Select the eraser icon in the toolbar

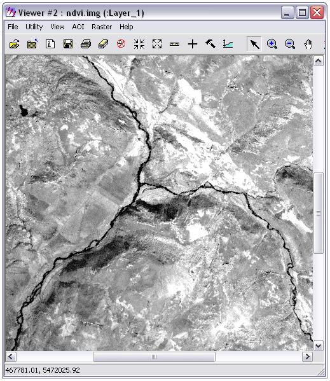104,45
